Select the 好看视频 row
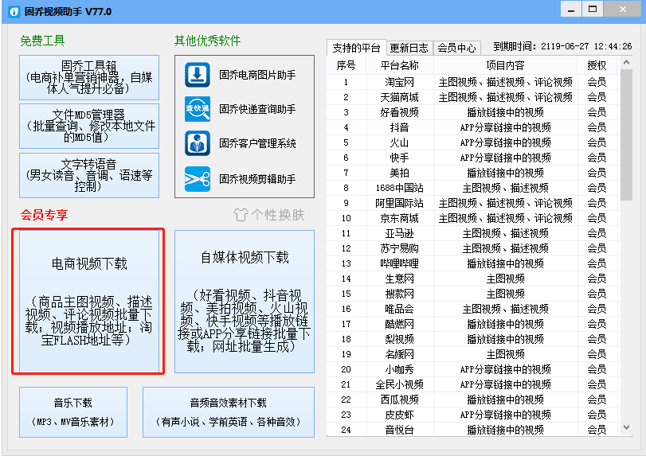646x456 pixels. (x=473, y=112)
